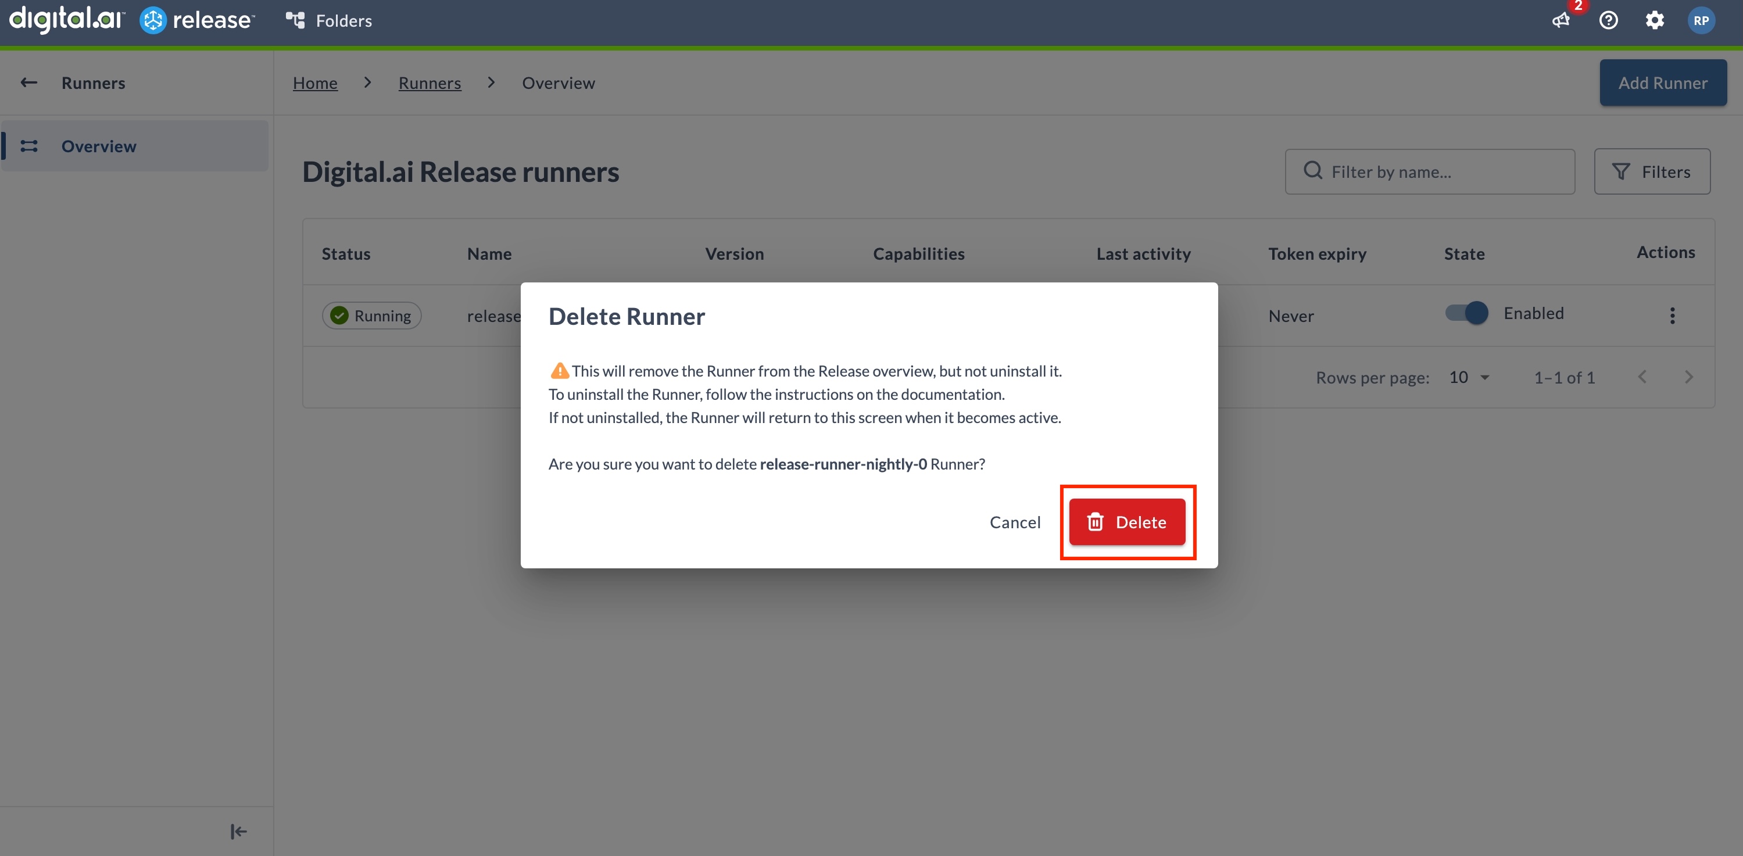This screenshot has height=856, width=1743.
Task: Collapse the sidebar with the bottom-left icon
Action: coord(238,831)
